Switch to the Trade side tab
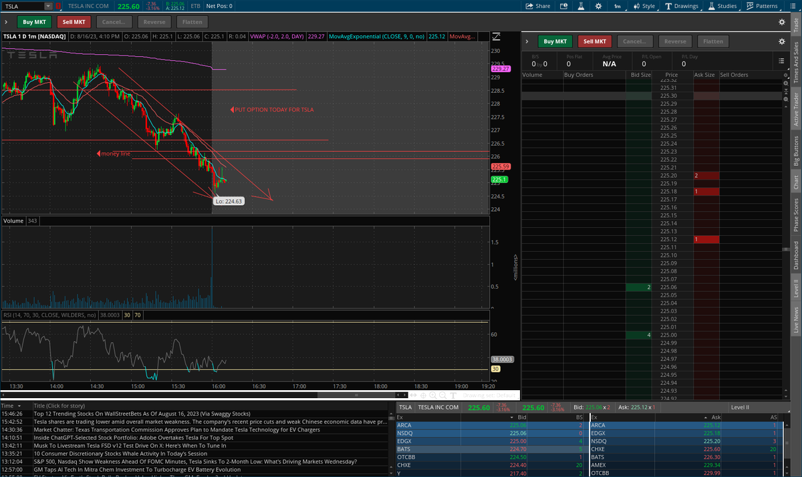 coord(795,24)
